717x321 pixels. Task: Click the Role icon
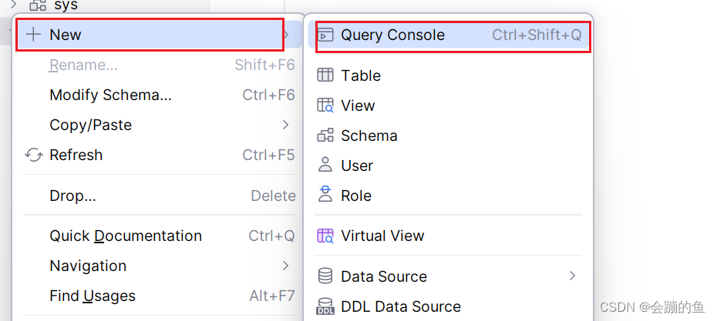325,195
